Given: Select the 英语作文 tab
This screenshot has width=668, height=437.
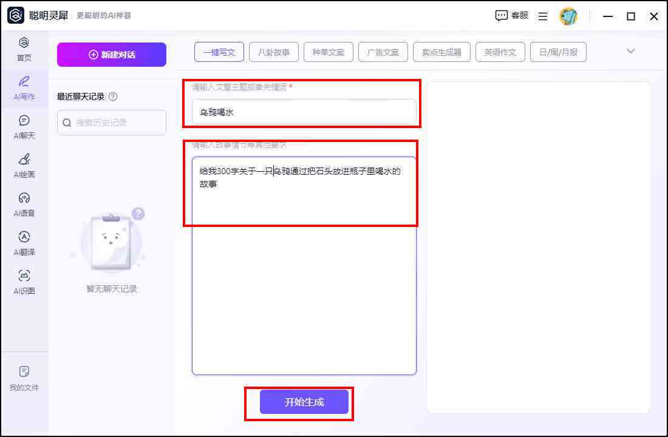Looking at the screenshot, I should click(500, 52).
